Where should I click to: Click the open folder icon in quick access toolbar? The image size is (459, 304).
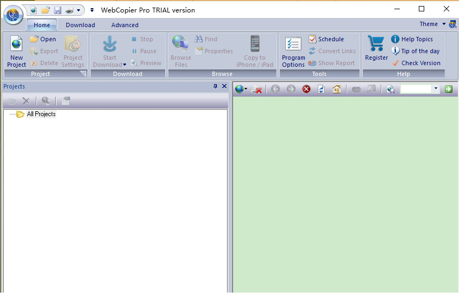(x=46, y=10)
